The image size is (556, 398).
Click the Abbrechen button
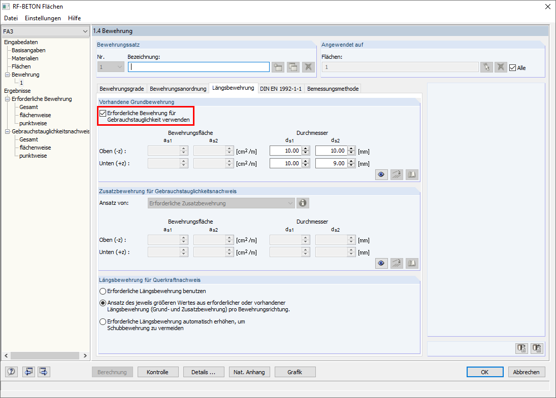(x=526, y=372)
